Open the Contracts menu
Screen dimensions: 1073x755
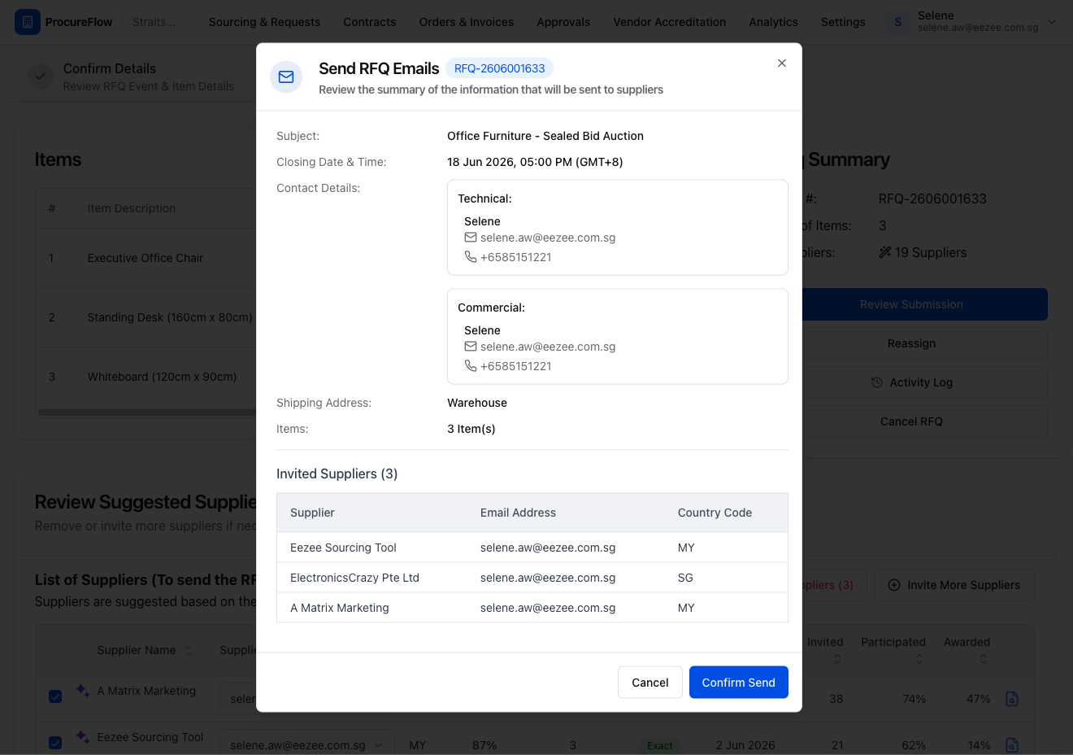(370, 22)
